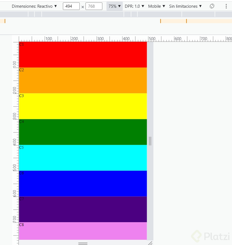Click the second orange media query marker
Viewport: 232px width, 245px height.
(186, 21)
